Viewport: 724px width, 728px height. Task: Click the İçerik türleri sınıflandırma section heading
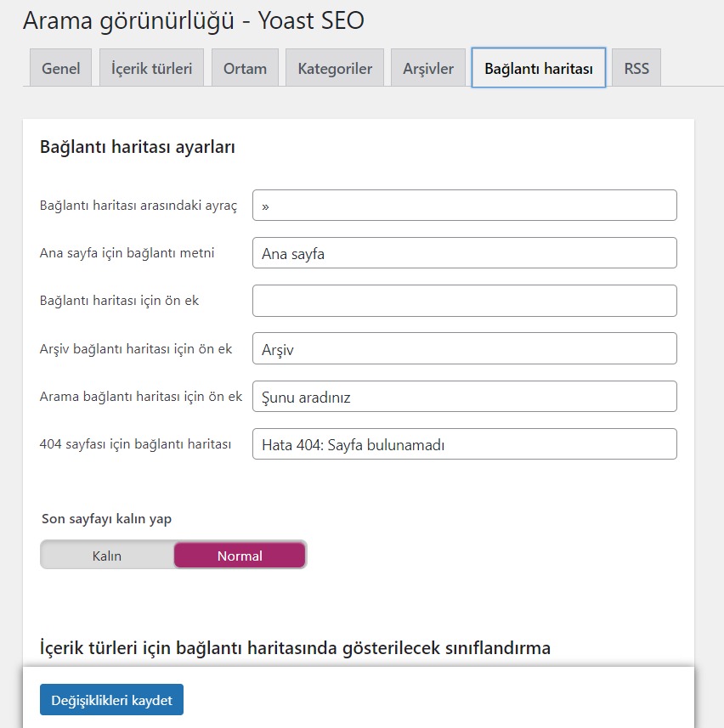click(x=296, y=647)
